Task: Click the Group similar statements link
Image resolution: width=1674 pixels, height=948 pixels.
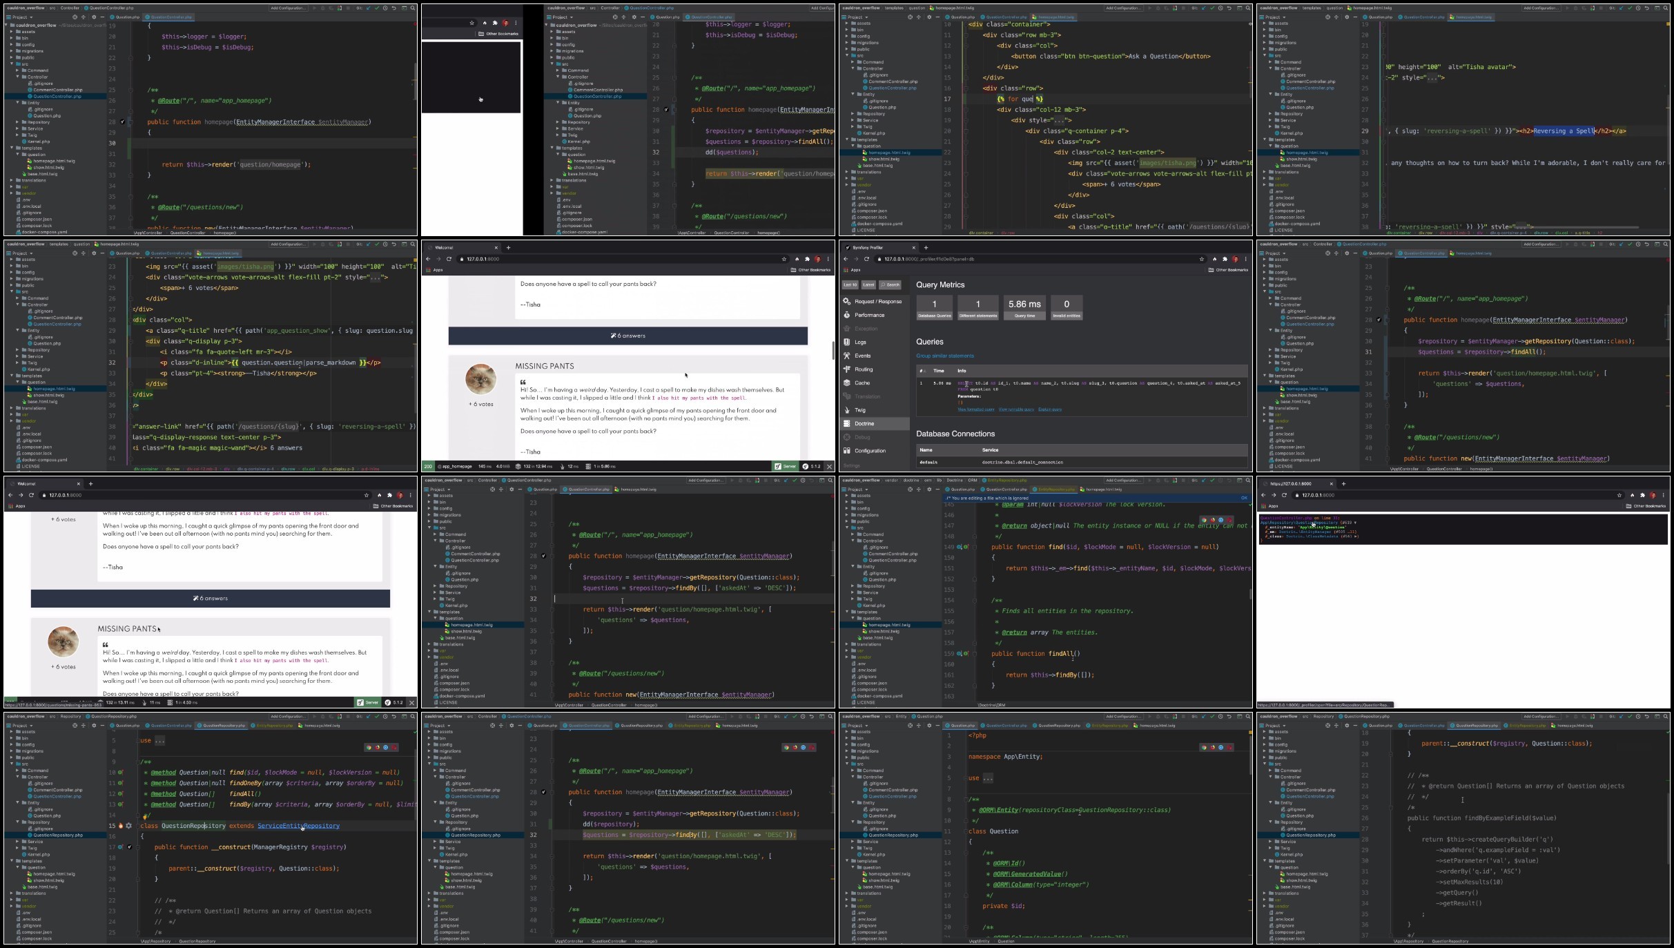Action: tap(945, 356)
